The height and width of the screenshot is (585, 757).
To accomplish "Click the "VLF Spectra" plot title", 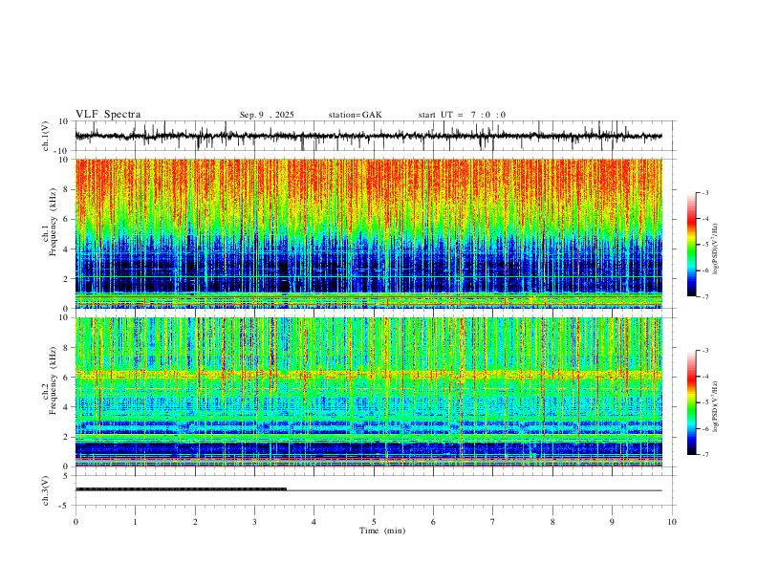I will click(108, 115).
